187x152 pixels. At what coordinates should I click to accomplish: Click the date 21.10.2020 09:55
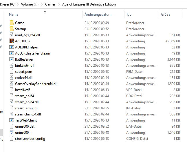[x=97, y=108]
